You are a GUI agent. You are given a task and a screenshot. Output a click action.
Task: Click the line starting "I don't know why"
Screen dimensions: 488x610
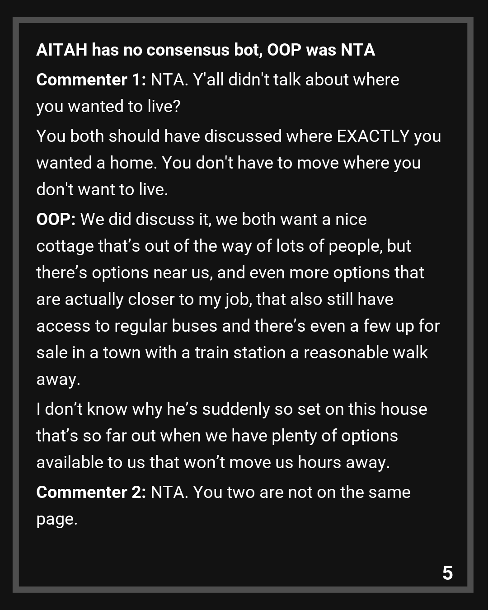231,409
